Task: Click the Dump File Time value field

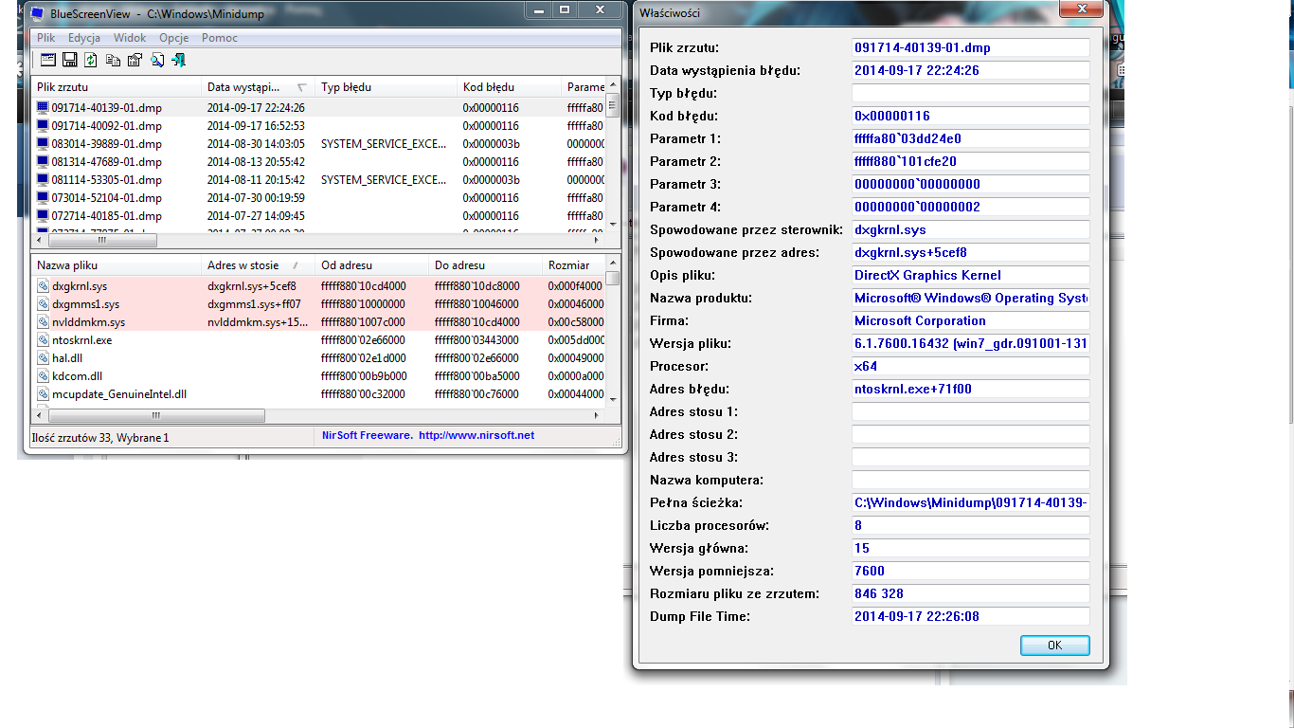Action: [971, 616]
